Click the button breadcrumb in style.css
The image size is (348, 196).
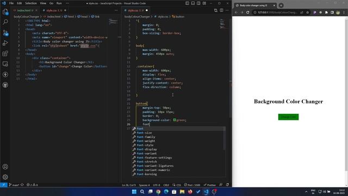tap(178, 16)
